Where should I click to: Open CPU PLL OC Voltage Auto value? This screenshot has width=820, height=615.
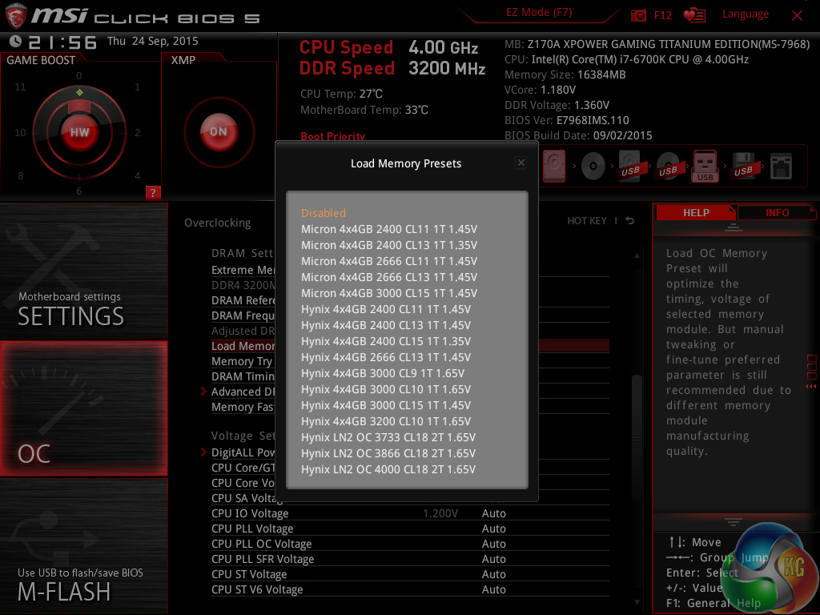click(x=493, y=544)
